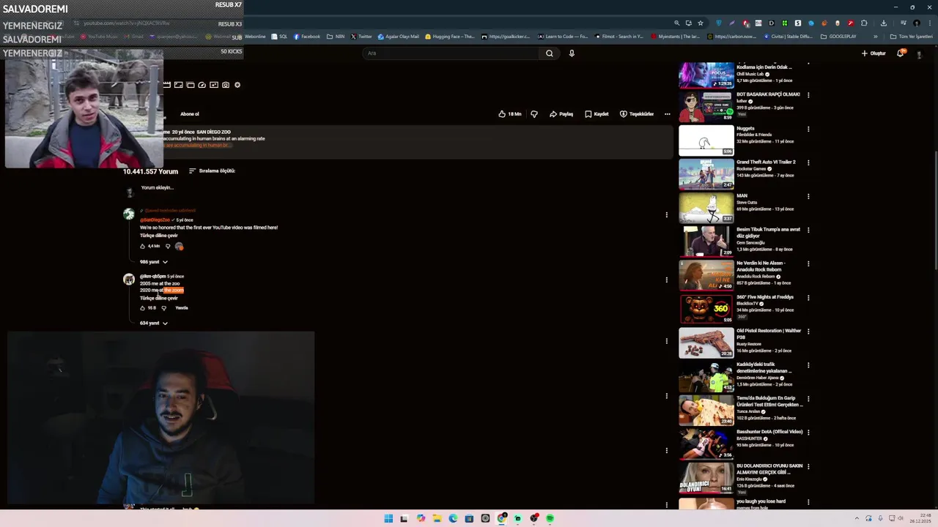Dislike the 'me at the zoom' comment
The height and width of the screenshot is (527, 938).
(163, 307)
